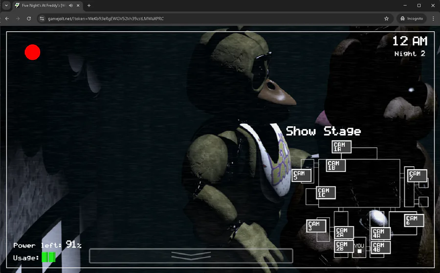440x273 pixels.
Task: Select the Five Night's At Freddy's tab
Action: pyautogui.click(x=47, y=5)
